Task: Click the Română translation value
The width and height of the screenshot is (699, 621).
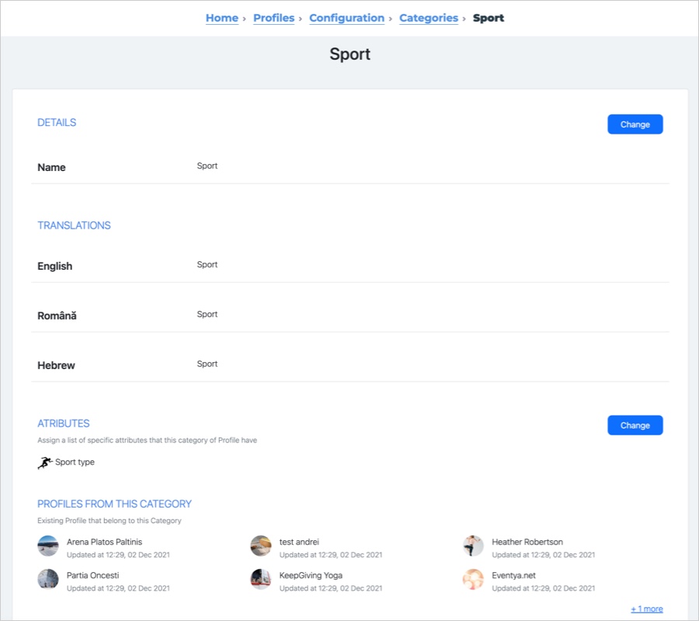Action: tap(207, 314)
